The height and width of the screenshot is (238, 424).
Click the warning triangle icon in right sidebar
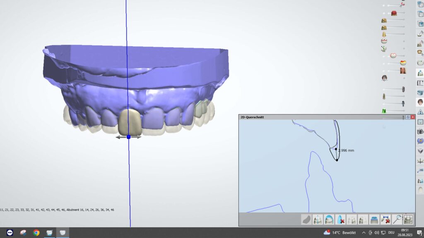coord(420,112)
